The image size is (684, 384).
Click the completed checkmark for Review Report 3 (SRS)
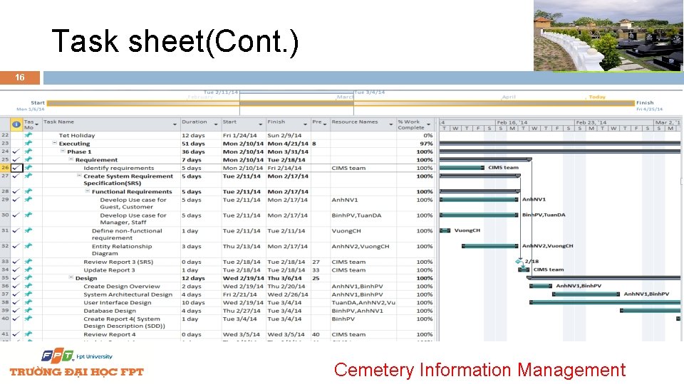[16, 262]
